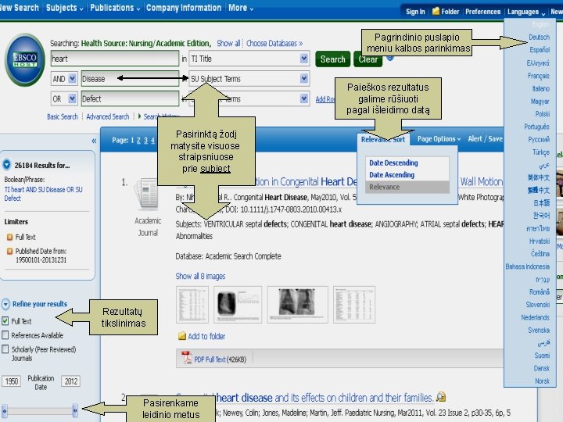Viewport: 563px width, 422px height.
Task: Select Date Ascending sort option
Action: 392,175
